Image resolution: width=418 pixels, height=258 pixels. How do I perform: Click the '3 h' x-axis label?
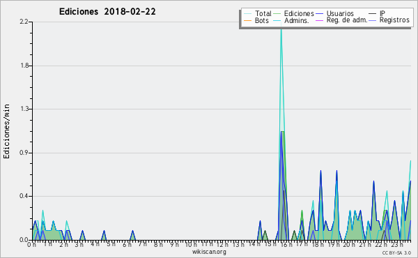pyautogui.click(x=79, y=245)
